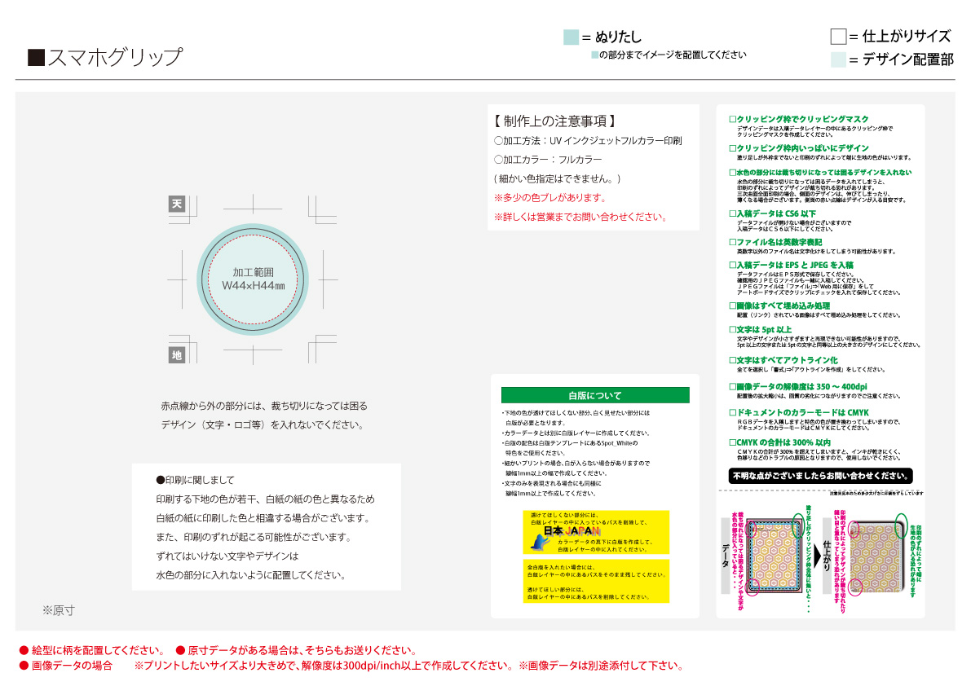Click the black 仕上がり arrow label
971x686 pixels.
pos(828,556)
